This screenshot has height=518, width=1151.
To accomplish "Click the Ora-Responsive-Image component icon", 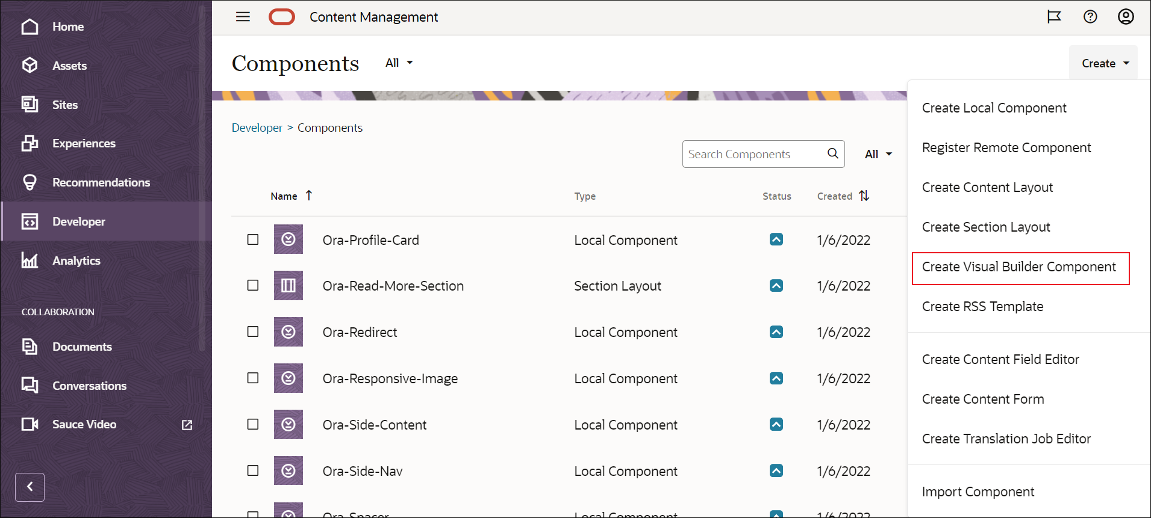I will [x=289, y=378].
